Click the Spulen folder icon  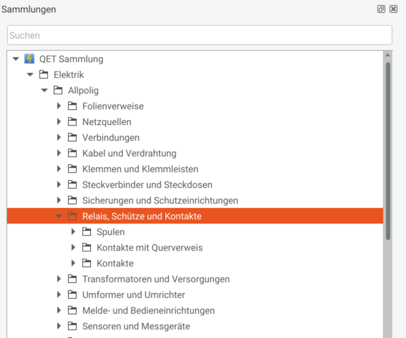87,232
